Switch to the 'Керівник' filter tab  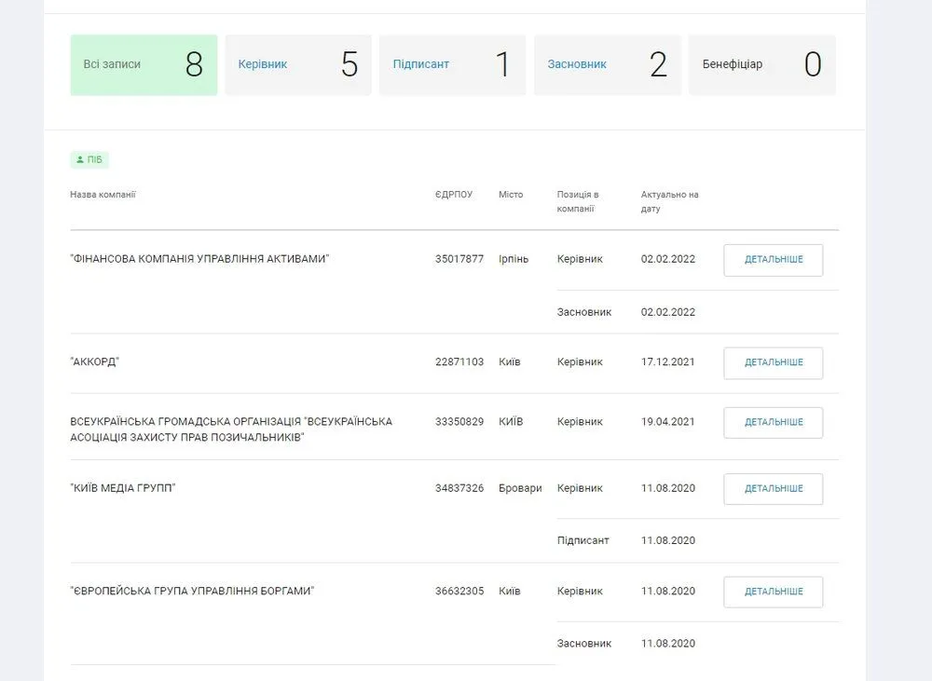(298, 65)
